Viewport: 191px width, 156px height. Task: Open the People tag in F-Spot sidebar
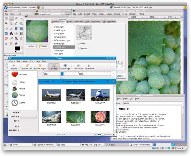tap(19, 88)
